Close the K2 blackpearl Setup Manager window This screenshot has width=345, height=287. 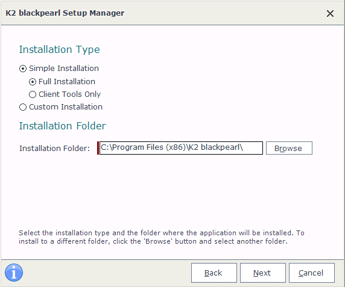330,14
